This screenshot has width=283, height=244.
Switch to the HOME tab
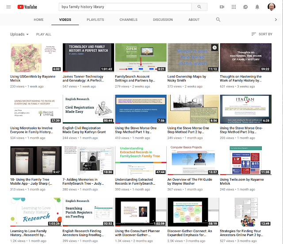pyautogui.click(x=38, y=19)
